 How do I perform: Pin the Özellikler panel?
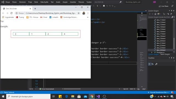click(x=172, y=58)
